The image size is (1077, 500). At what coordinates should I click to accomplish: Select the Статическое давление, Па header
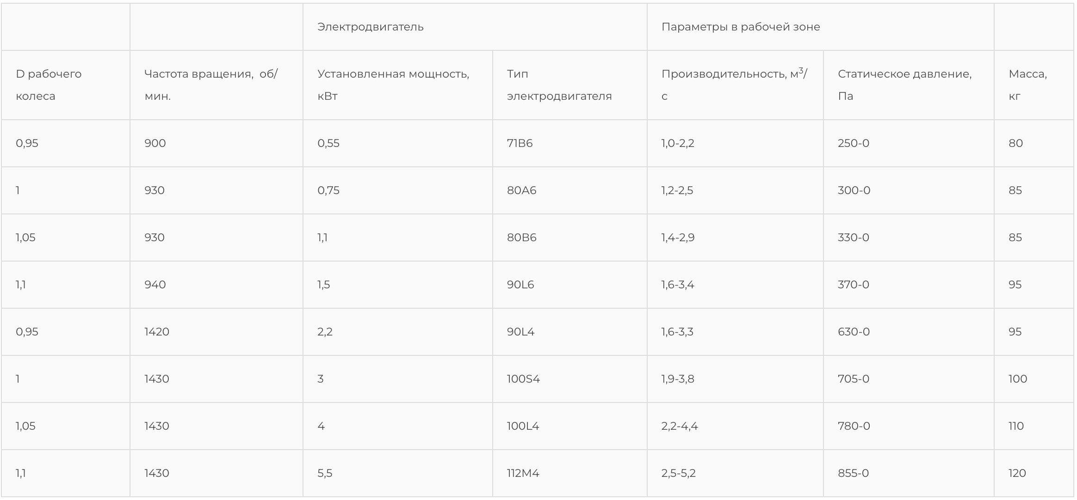coord(904,85)
